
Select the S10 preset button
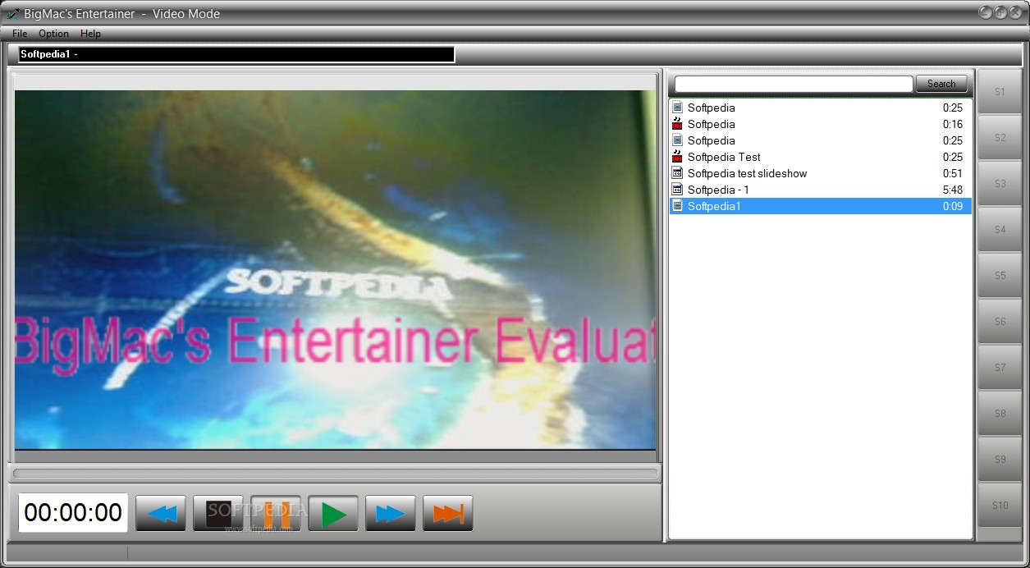click(1000, 506)
